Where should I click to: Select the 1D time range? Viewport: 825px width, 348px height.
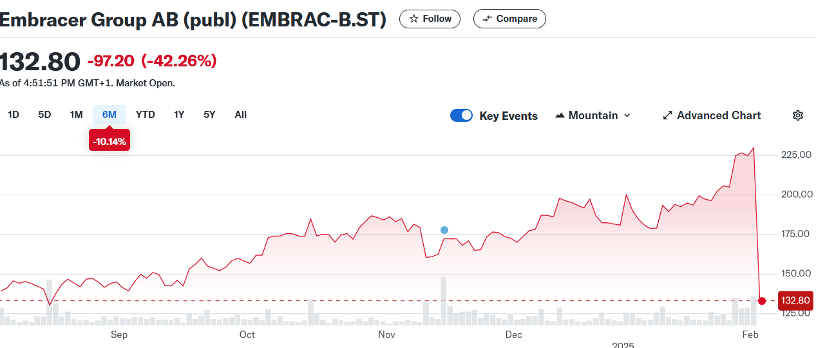pyautogui.click(x=13, y=115)
